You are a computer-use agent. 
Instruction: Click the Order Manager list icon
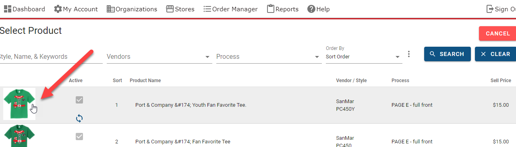(x=207, y=9)
